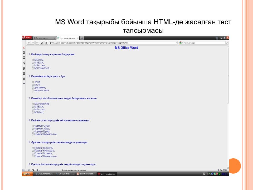
Task: Select MS Word radio in question 1
Action: (x=33, y=60)
